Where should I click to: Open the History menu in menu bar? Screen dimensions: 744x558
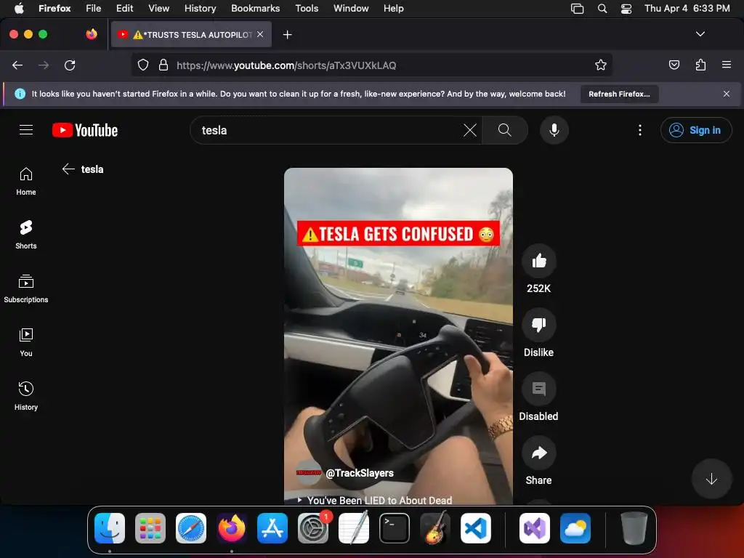(x=200, y=8)
